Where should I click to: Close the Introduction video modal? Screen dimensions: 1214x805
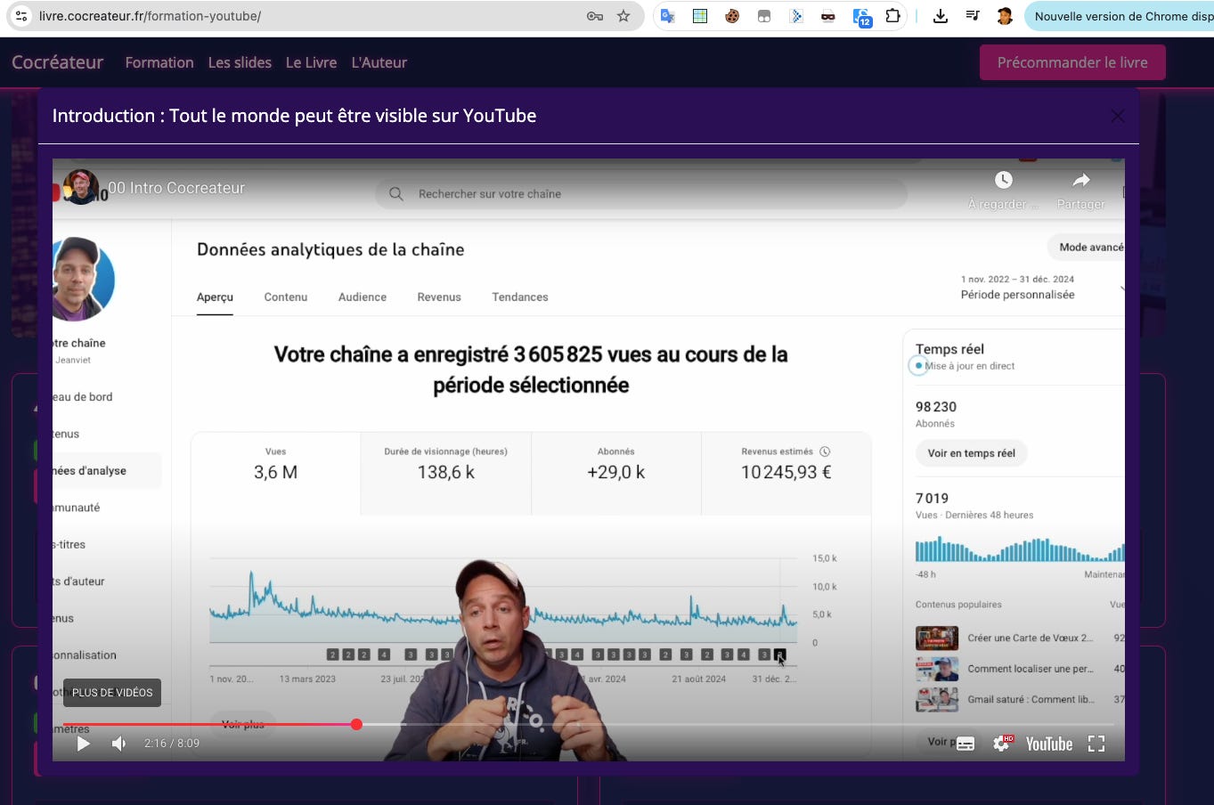tap(1118, 116)
